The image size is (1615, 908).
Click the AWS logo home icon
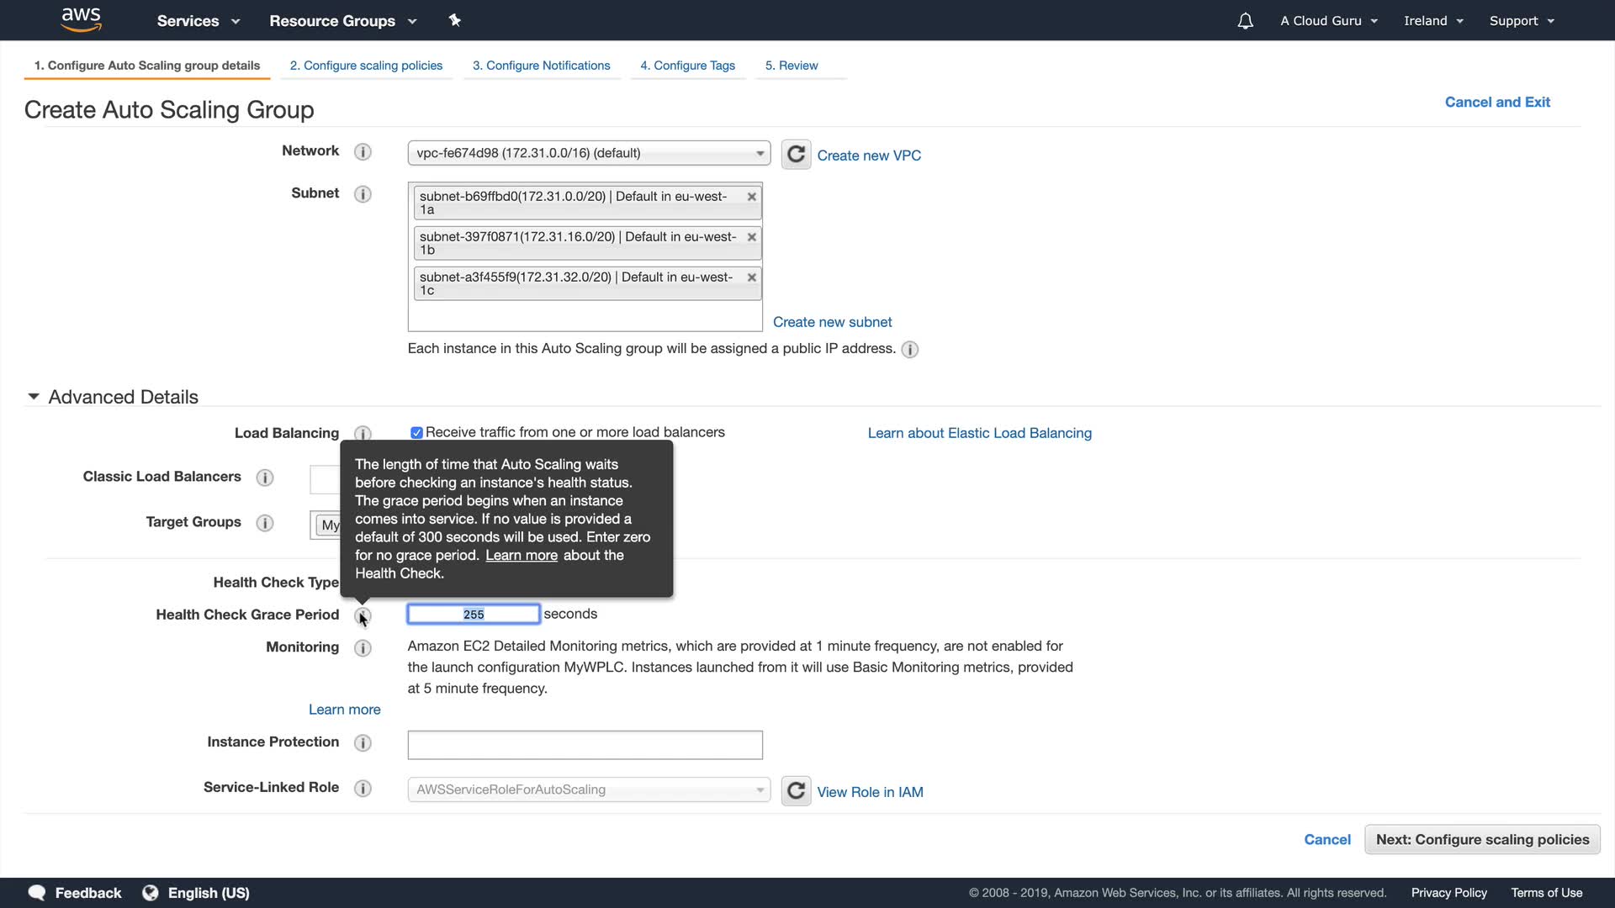(82, 20)
